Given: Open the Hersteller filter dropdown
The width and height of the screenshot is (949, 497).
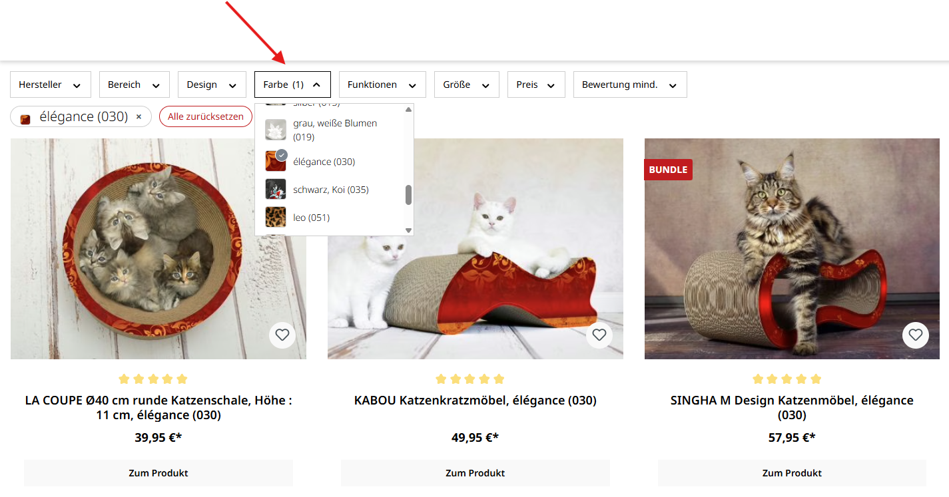Looking at the screenshot, I should point(50,84).
